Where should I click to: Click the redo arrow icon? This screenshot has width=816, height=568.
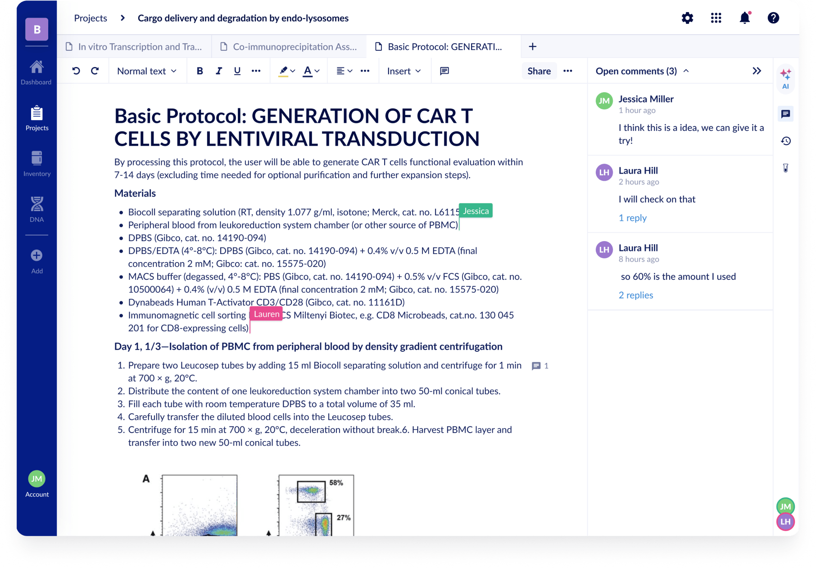(x=95, y=71)
